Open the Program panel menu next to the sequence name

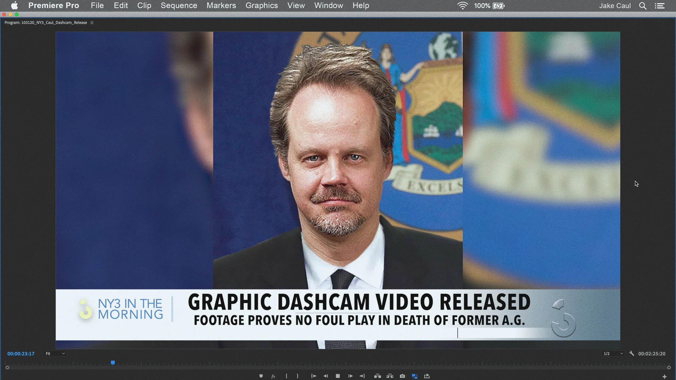(x=92, y=23)
